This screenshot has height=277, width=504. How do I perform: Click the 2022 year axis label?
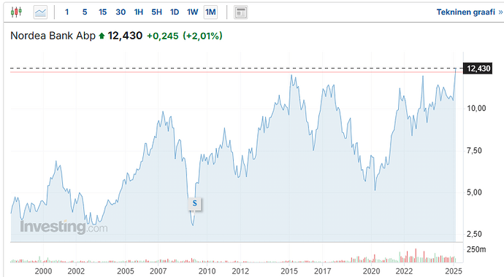point(404,271)
